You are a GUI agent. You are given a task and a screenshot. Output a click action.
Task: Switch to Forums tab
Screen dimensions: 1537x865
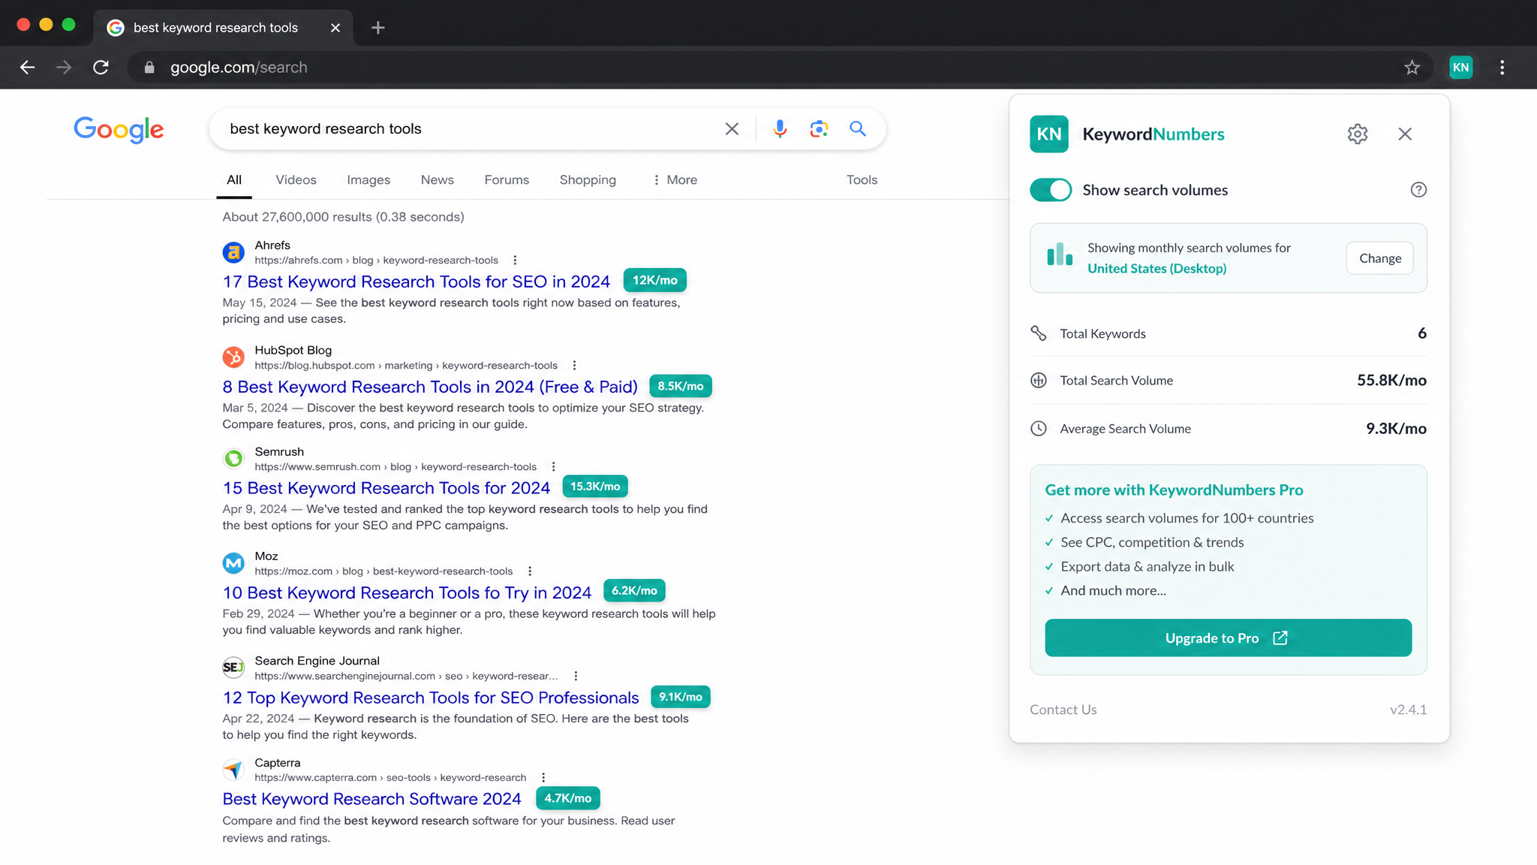tap(507, 180)
